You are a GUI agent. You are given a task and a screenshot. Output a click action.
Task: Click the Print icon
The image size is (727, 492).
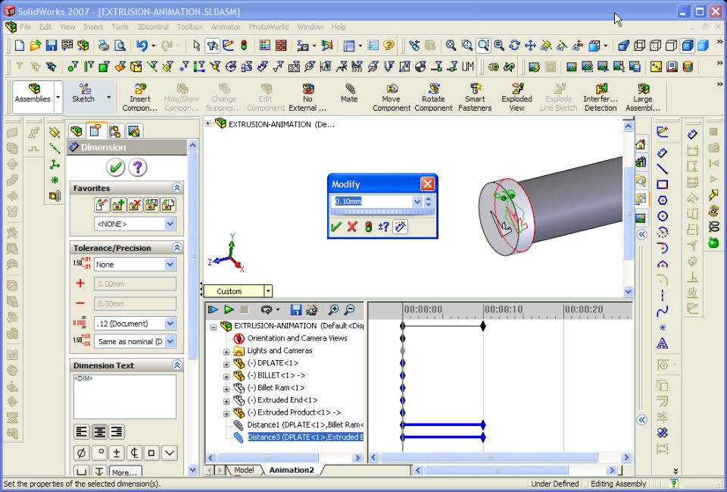point(104,45)
